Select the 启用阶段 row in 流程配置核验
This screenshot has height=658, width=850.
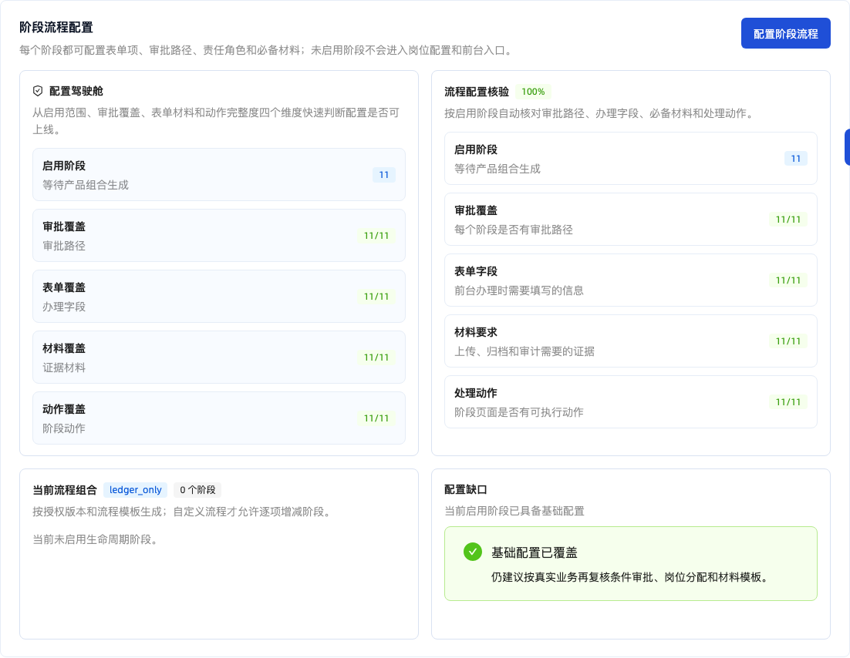point(630,159)
